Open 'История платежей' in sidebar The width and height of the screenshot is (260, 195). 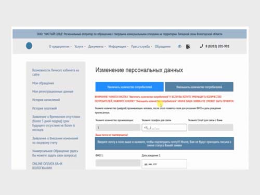[45, 108]
